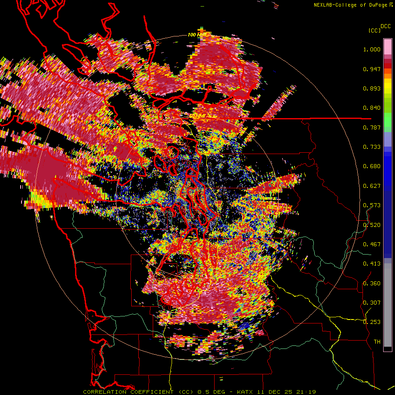Click the 0.840 scale value
Viewport: 395px width, 395px height.
point(372,108)
